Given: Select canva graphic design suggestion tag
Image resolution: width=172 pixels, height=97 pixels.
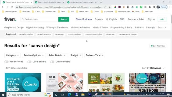Looking at the screenshot, I should click(x=127, y=34).
